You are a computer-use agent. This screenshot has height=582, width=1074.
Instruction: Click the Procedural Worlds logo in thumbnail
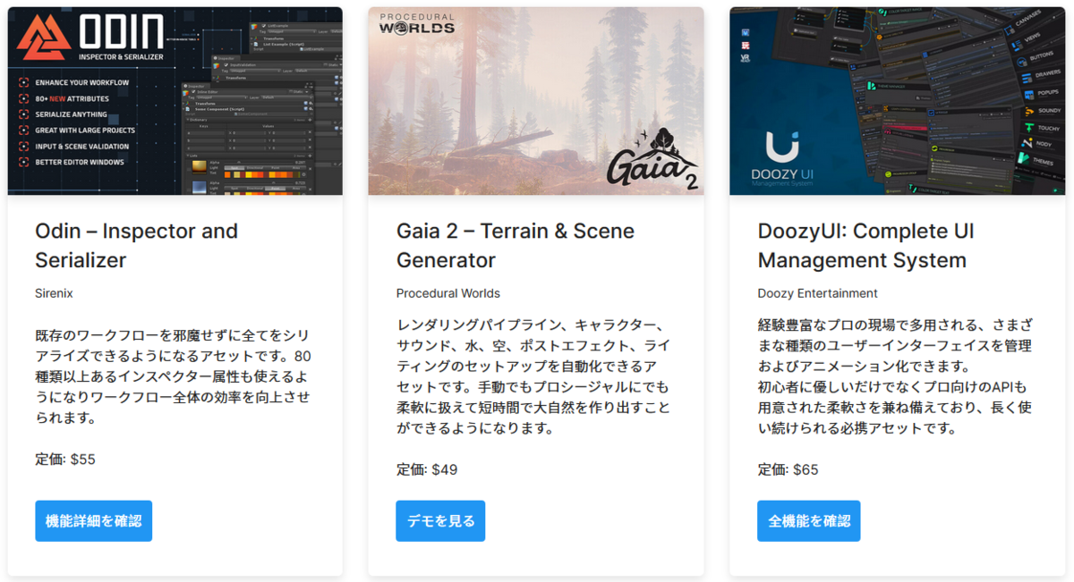click(417, 23)
